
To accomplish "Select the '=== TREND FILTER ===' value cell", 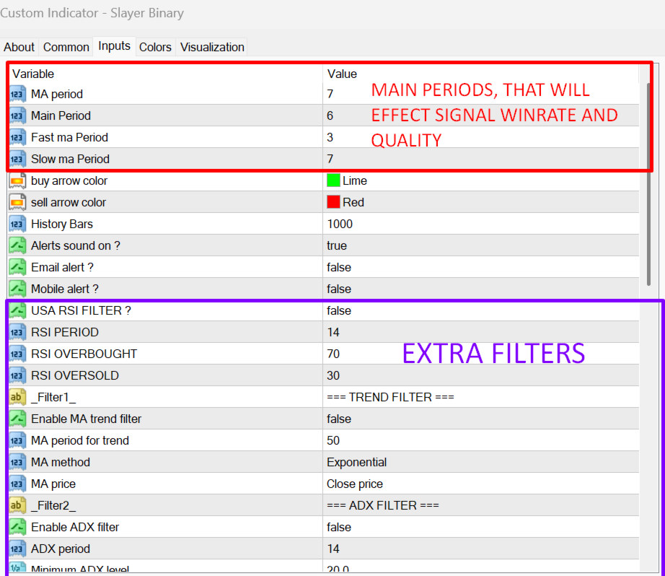I will pos(481,397).
